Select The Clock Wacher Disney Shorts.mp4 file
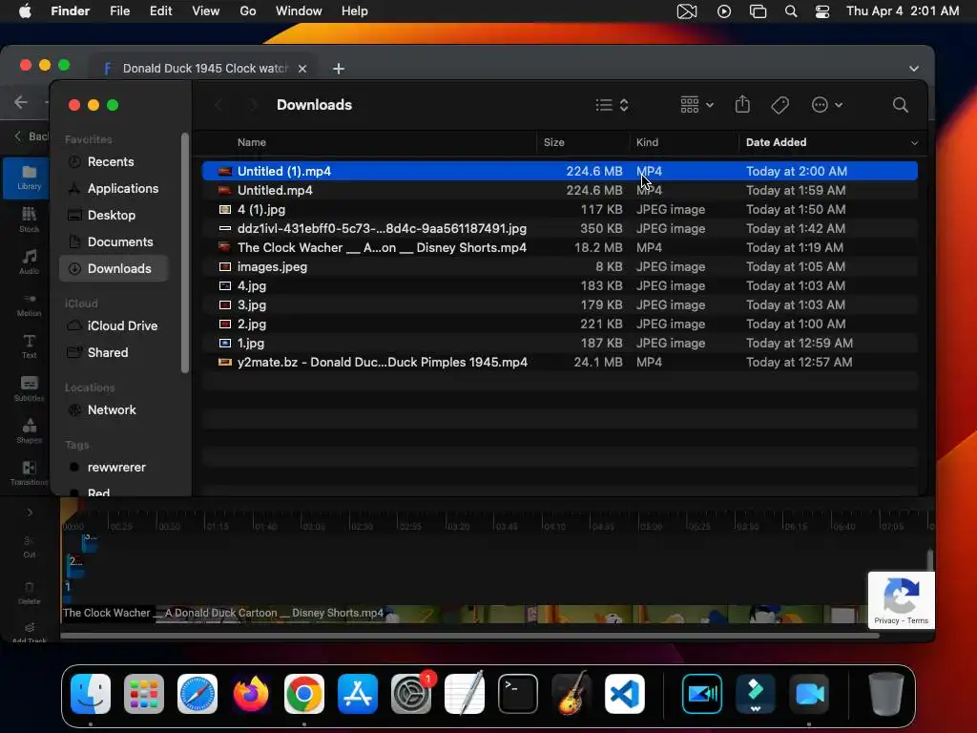The width and height of the screenshot is (977, 733). coord(559,247)
